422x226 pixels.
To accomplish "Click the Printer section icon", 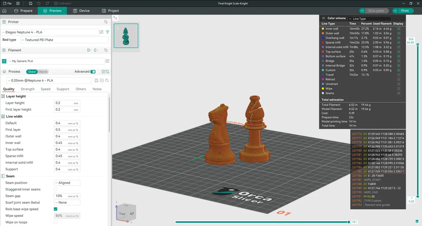I will tap(4, 22).
